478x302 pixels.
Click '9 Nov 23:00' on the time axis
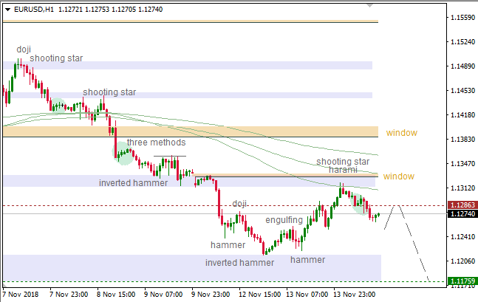[213, 293]
